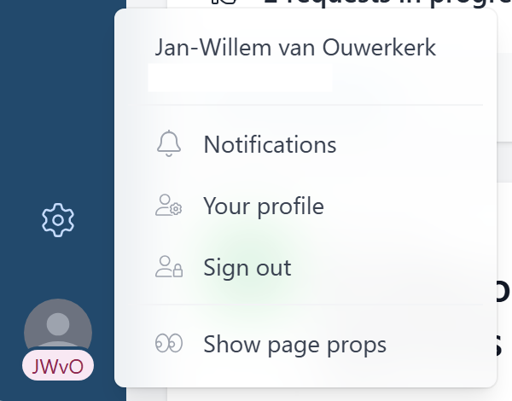Click the divider line above Show page props

[314, 305]
